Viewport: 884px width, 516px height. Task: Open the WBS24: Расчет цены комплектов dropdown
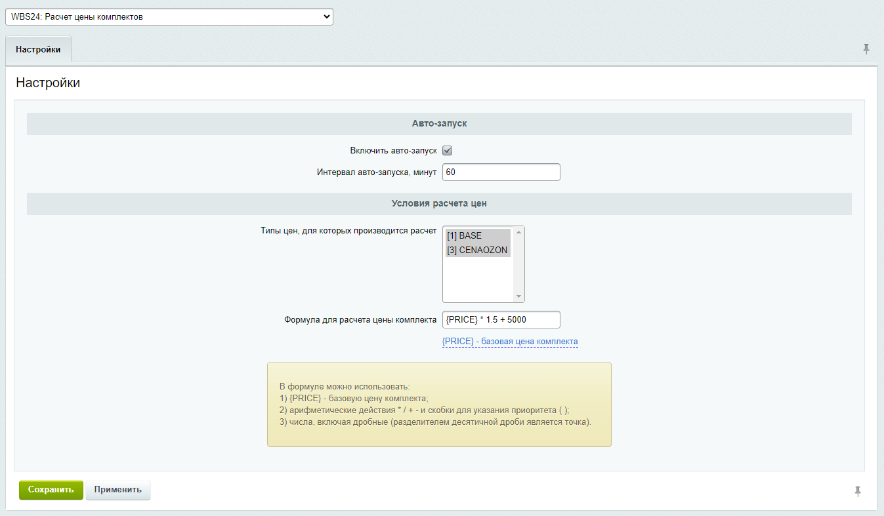(169, 17)
